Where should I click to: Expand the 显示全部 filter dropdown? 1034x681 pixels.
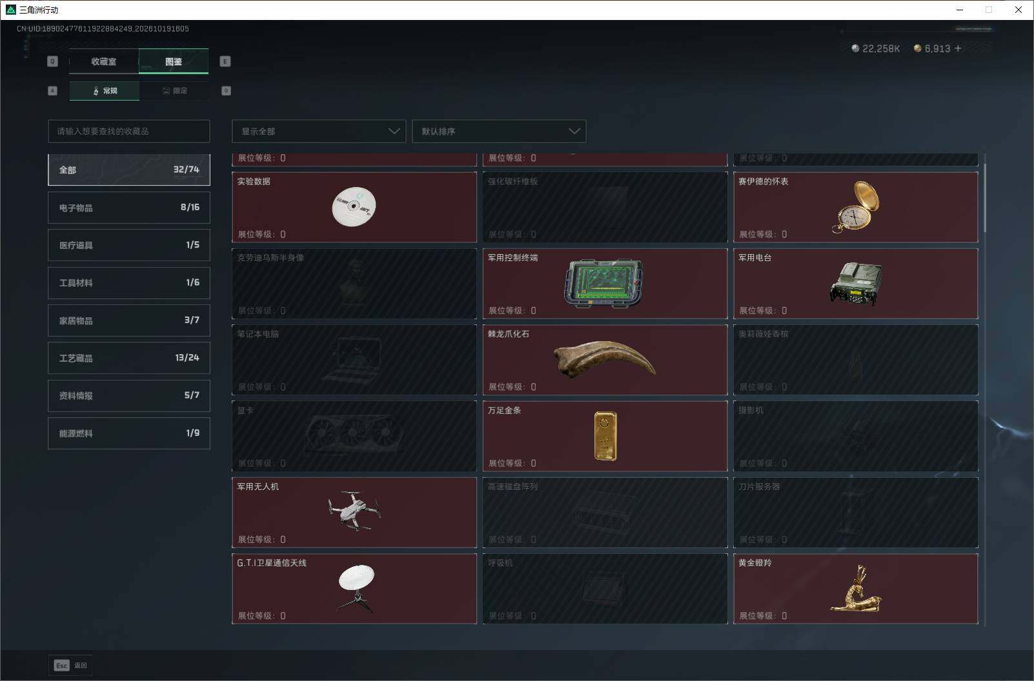click(x=319, y=131)
